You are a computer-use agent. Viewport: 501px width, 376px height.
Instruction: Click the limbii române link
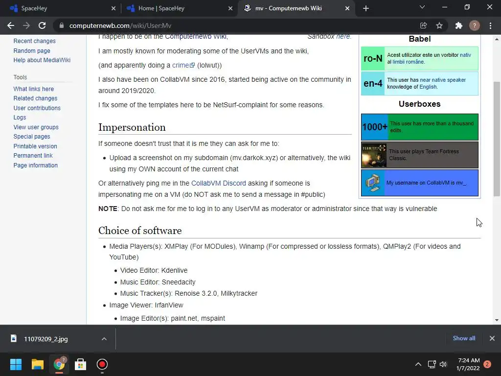click(408, 62)
